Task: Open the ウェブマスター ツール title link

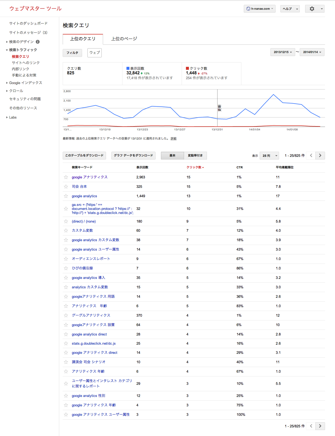Action: (35, 9)
